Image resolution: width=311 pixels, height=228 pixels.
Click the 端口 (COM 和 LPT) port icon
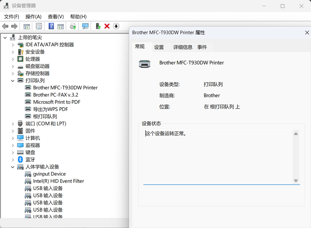point(20,124)
